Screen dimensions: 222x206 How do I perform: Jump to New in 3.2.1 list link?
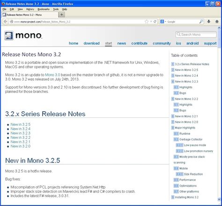[x=21, y=142]
